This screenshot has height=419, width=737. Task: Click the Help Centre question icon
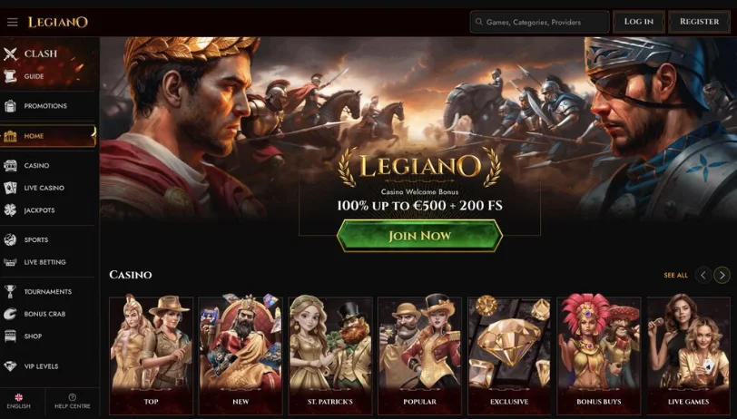[73, 397]
